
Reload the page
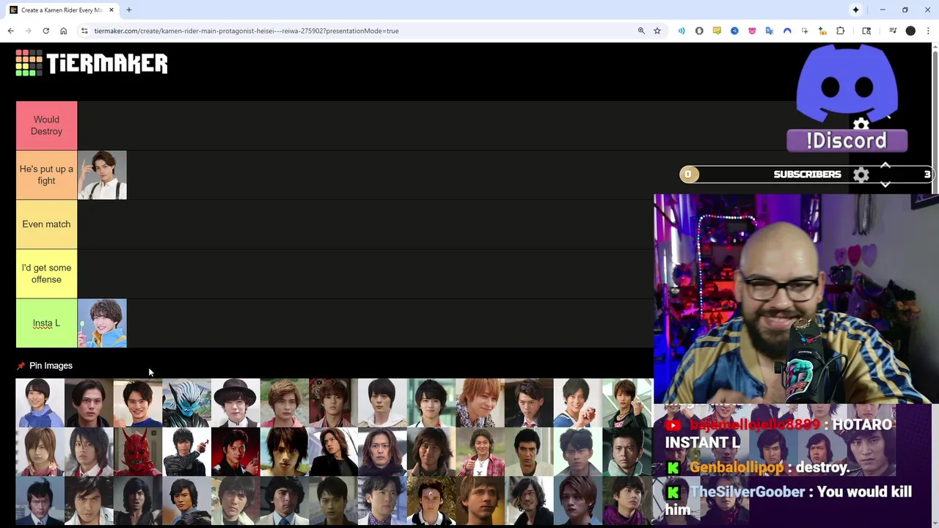(x=45, y=31)
